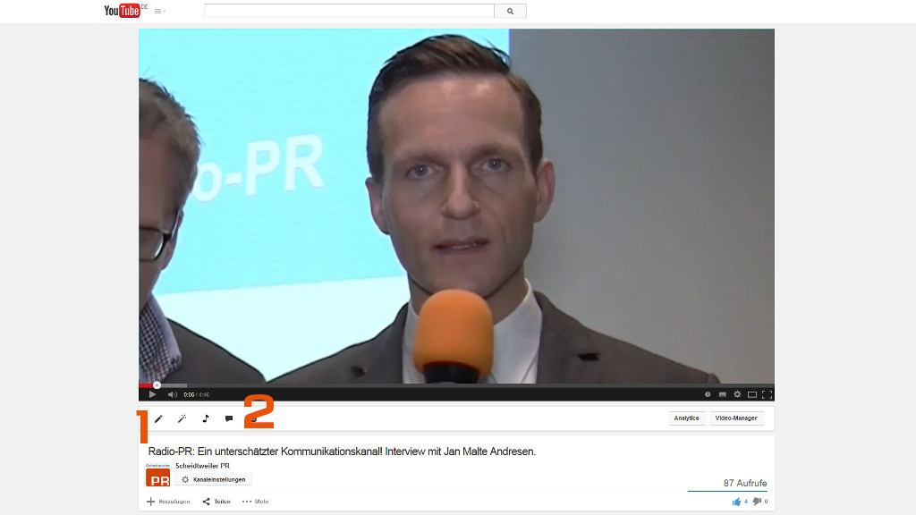The width and height of the screenshot is (916, 515).
Task: Enter fullscreen using the player icon
Action: click(x=767, y=393)
